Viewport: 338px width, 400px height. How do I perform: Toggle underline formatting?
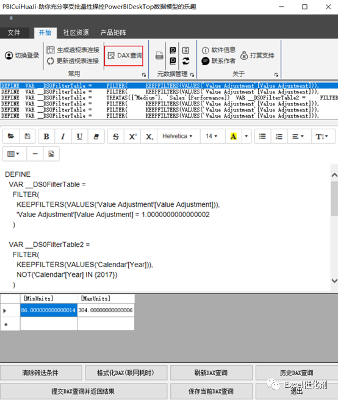[79, 137]
